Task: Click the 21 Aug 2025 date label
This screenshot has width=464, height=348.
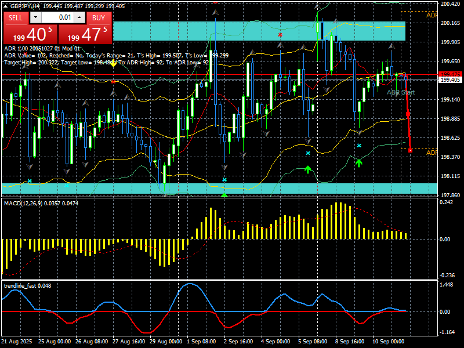Action: 17,341
